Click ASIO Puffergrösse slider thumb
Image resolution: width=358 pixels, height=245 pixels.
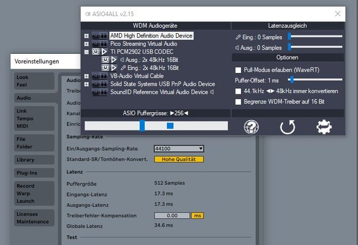coord(142,126)
